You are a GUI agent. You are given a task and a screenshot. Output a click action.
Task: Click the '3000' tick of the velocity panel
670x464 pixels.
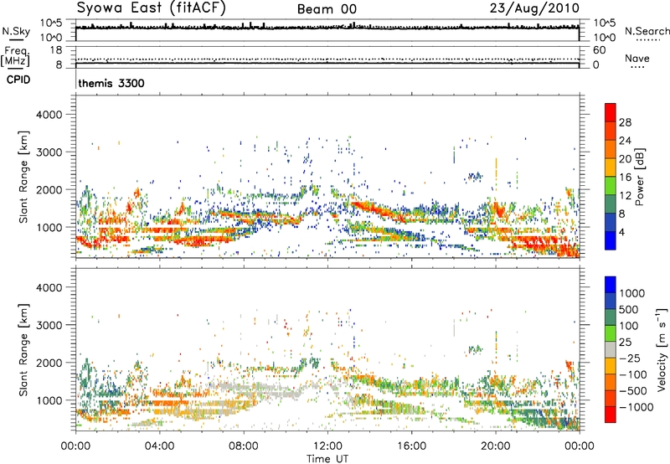pos(49,325)
